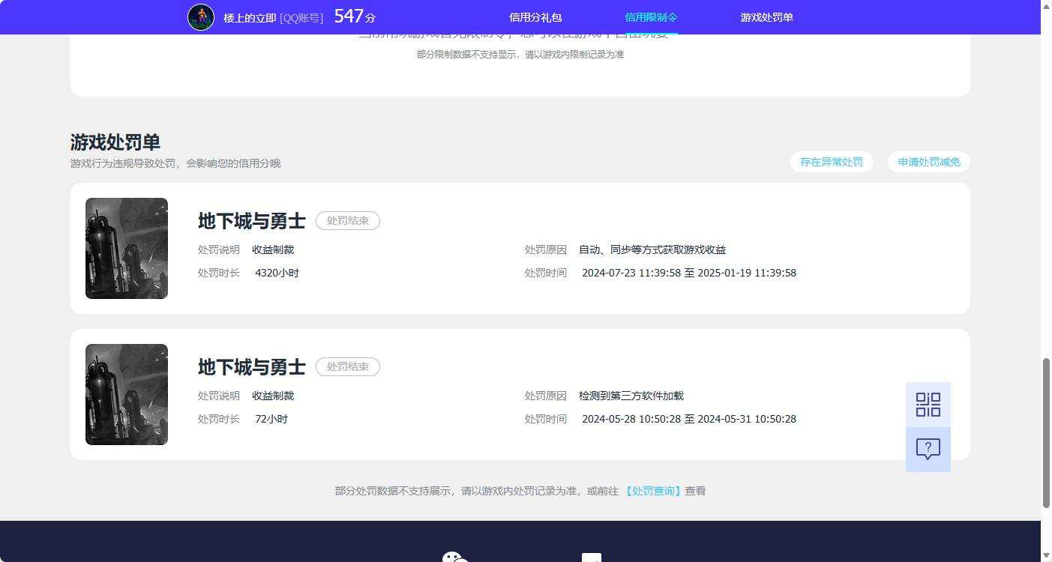
Task: Open the help chat floating button
Action: coord(928,450)
